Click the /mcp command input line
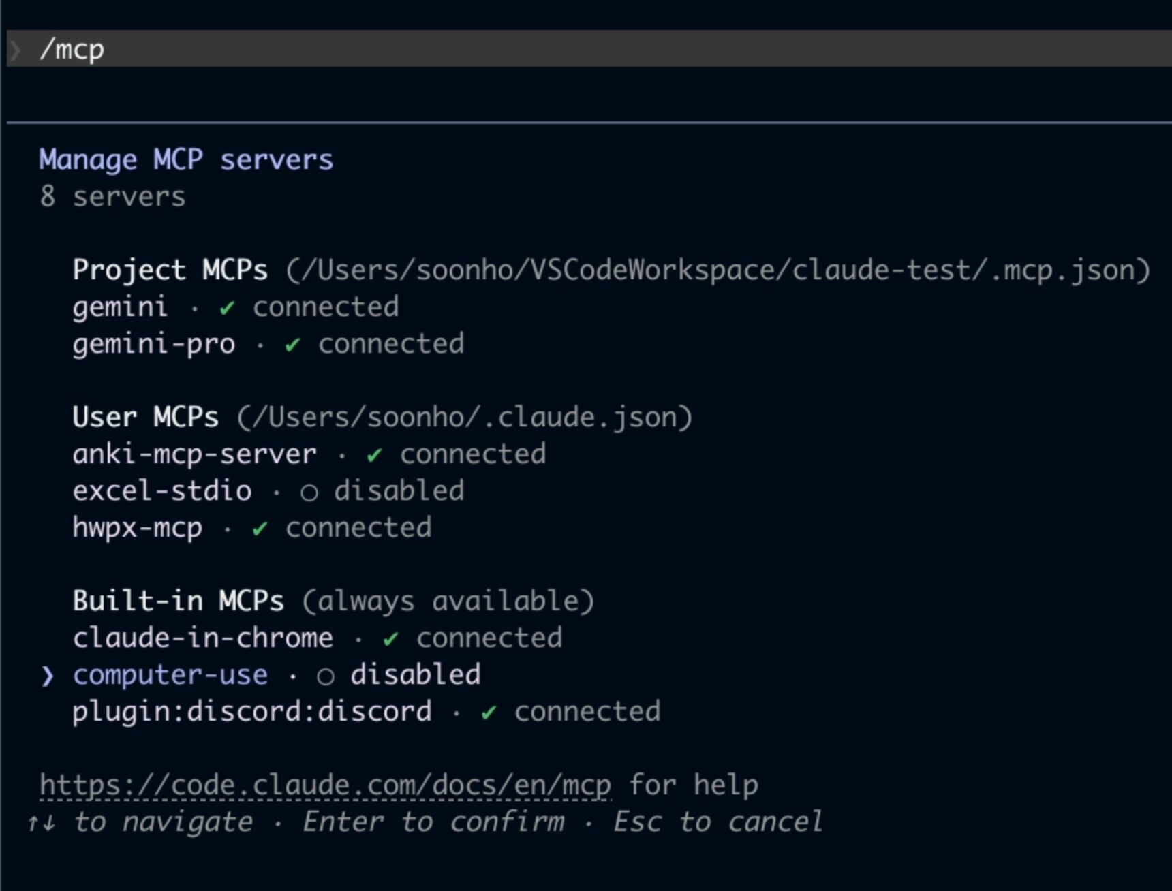Screen dimensions: 1172x891 [x=589, y=49]
